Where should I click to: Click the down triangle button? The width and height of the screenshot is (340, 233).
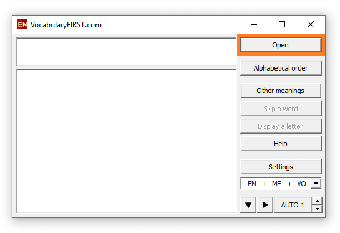(x=248, y=205)
